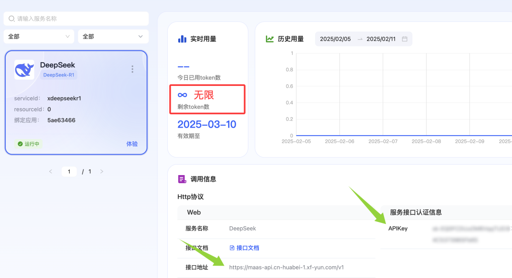Click the interface URL maas-api address
Viewport: 512px width, 278px height.
[286, 267]
